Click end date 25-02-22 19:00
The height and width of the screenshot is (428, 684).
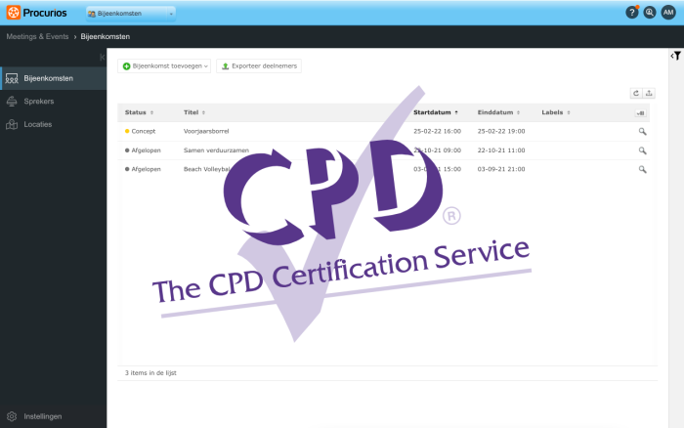[x=501, y=131]
